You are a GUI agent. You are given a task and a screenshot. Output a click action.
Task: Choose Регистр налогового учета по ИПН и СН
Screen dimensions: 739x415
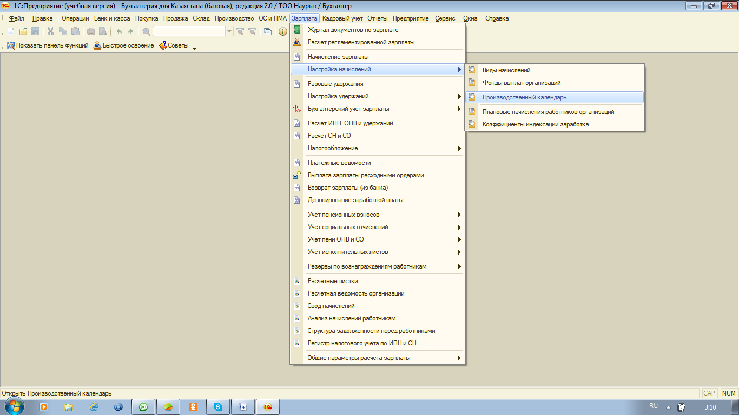pyautogui.click(x=377, y=343)
